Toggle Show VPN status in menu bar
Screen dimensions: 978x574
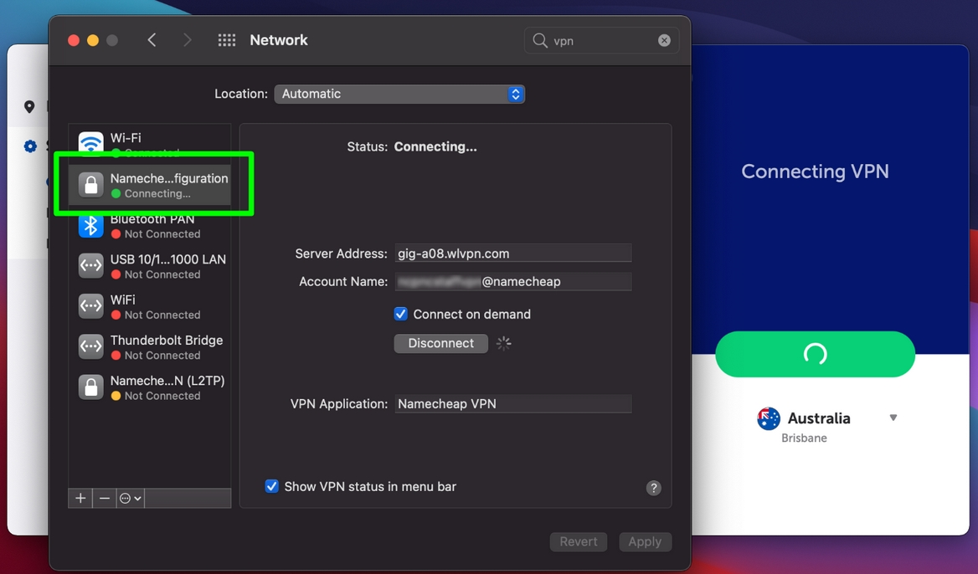click(271, 486)
